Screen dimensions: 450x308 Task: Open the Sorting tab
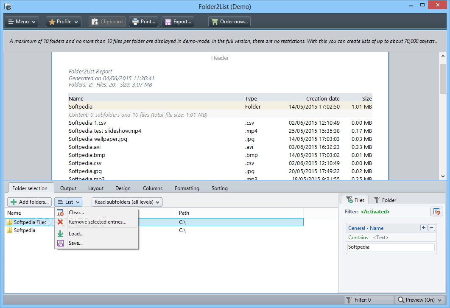click(220, 188)
